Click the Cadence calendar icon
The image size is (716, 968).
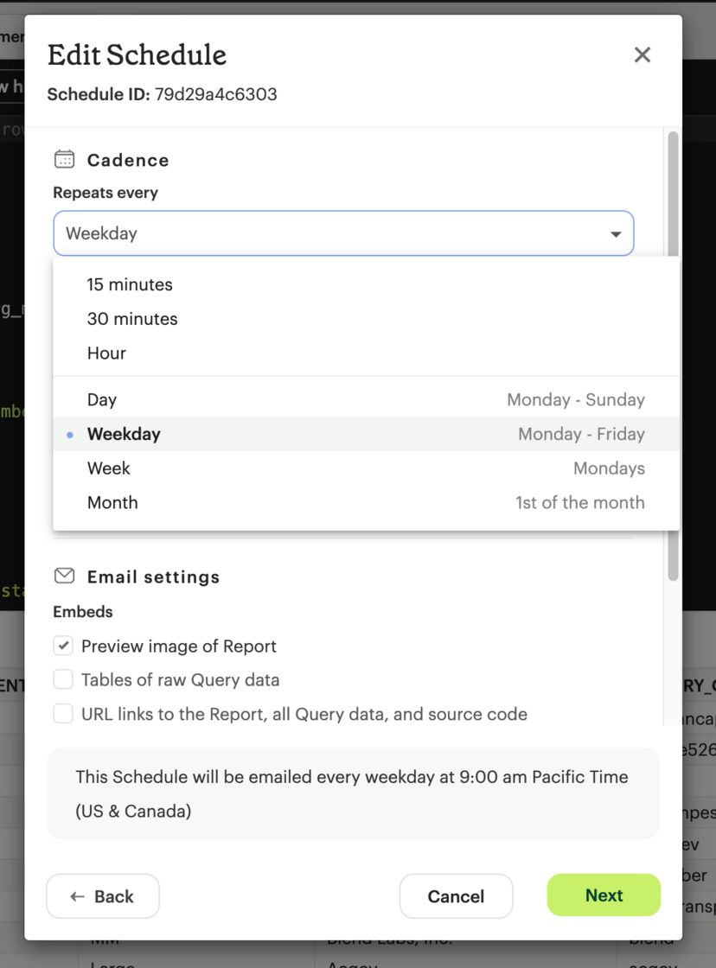(64, 160)
